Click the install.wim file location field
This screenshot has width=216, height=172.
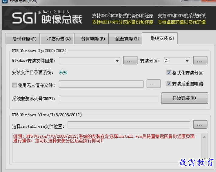coord(129,125)
